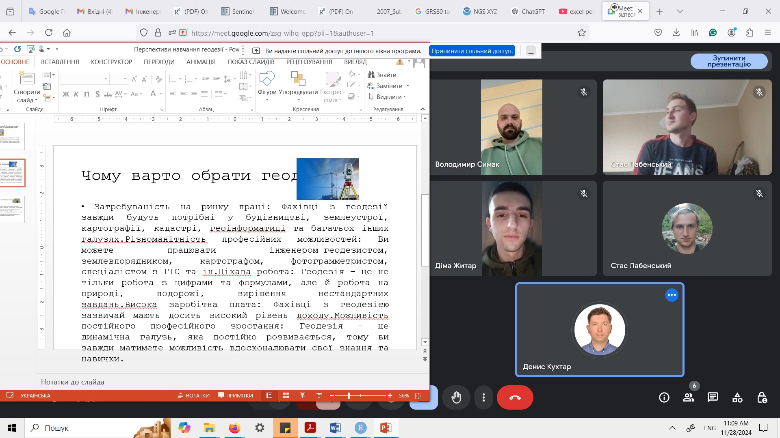The height and width of the screenshot is (438, 780).
Task: Click the zoom slider in status bar
Action: point(349,395)
